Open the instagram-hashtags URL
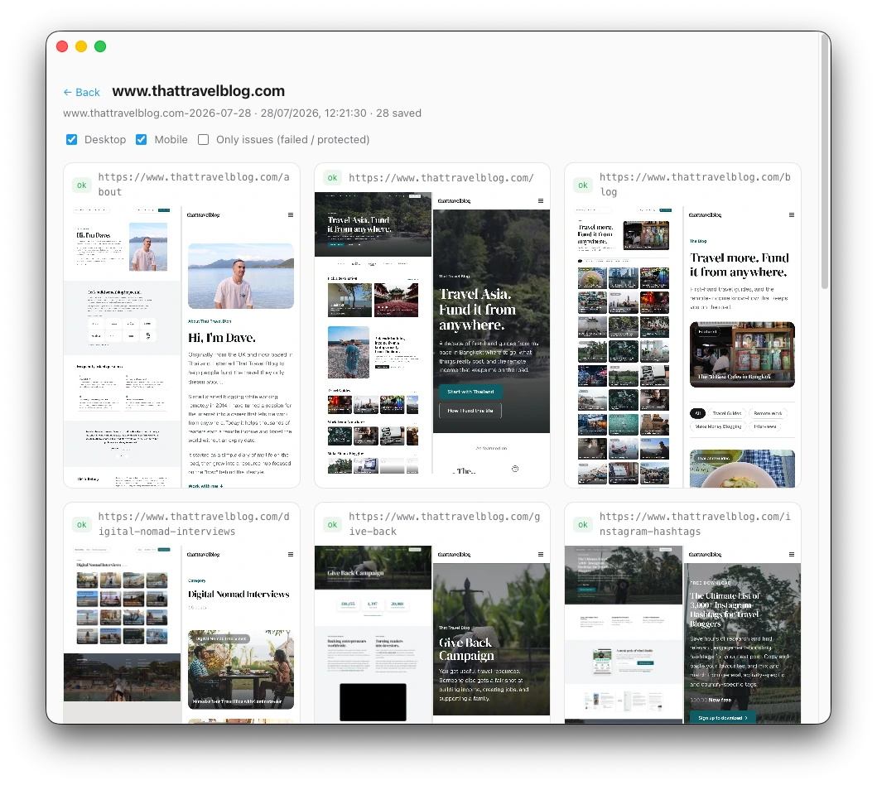Image resolution: width=877 pixels, height=785 pixels. [695, 524]
